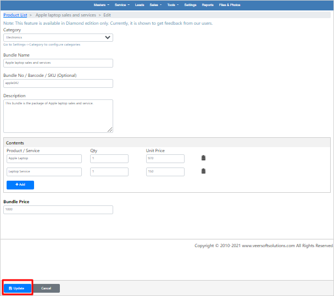Screen dimensions: 334x296
Task: Open the Sales menu
Action: point(155,4)
